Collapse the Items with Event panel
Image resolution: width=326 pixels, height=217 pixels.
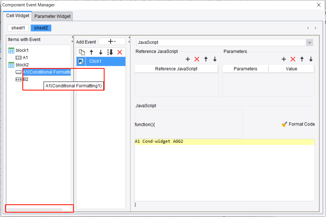[x=72, y=37]
